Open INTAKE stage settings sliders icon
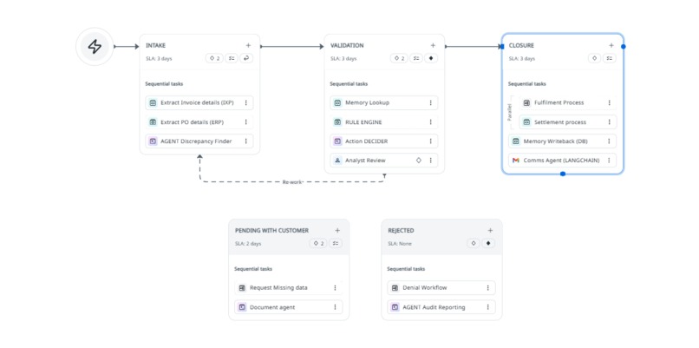 232,58
